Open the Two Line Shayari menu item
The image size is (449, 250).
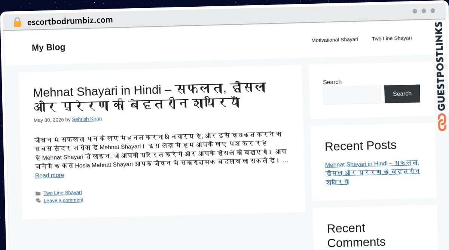click(392, 38)
